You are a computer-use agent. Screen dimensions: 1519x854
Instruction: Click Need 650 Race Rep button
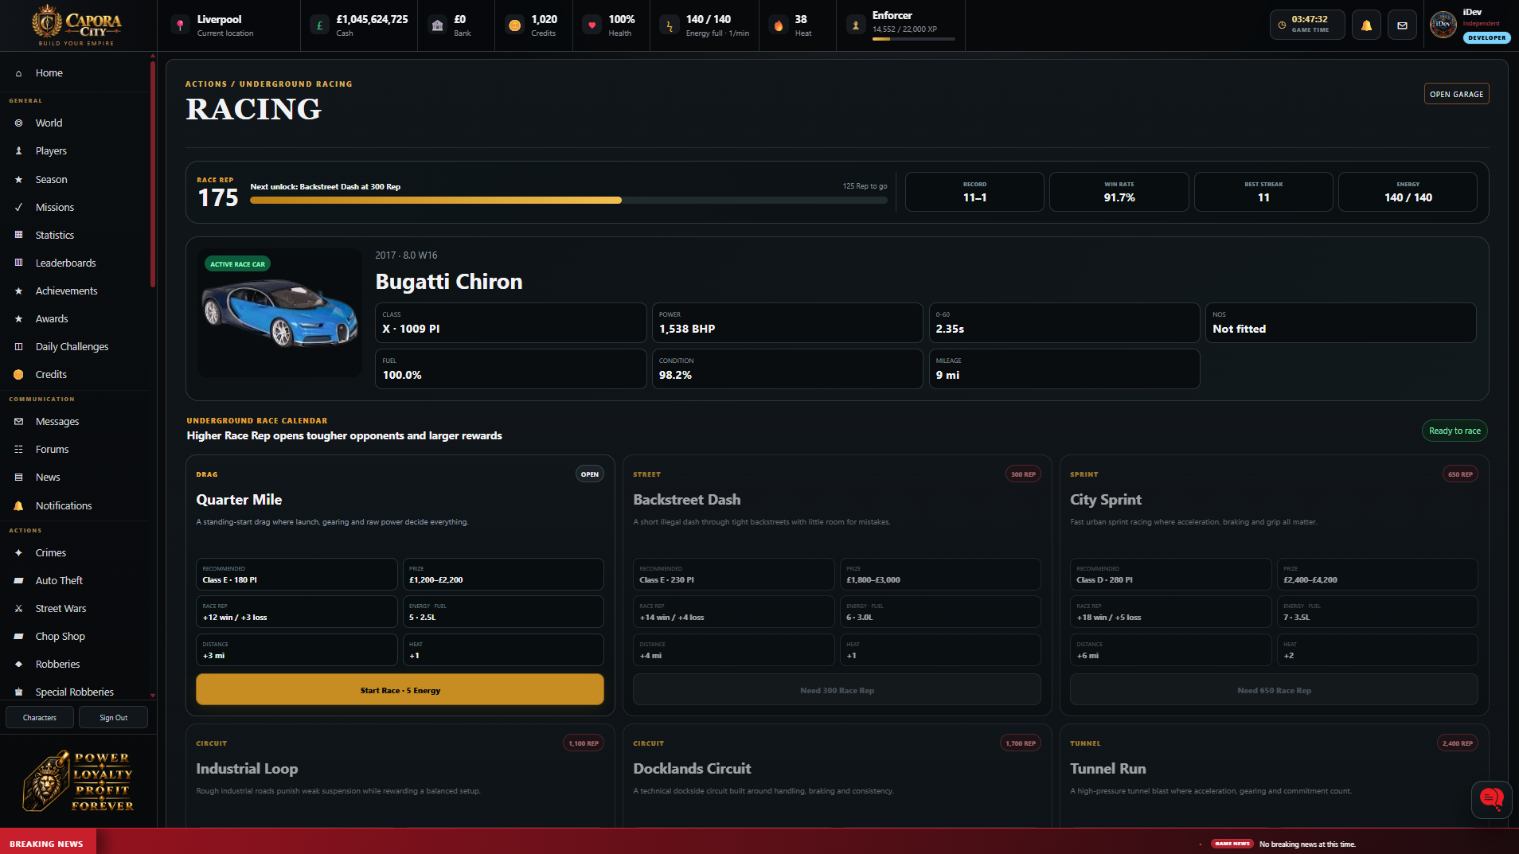(x=1274, y=690)
